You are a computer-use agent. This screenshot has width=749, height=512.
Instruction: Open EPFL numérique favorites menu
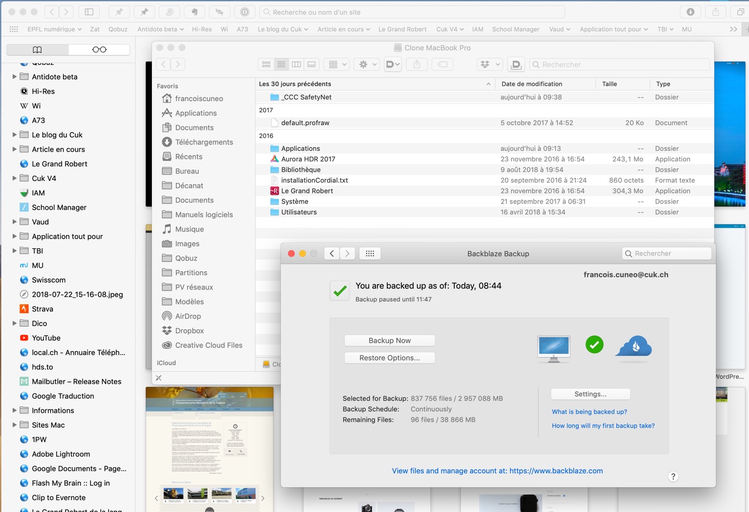pos(55,29)
